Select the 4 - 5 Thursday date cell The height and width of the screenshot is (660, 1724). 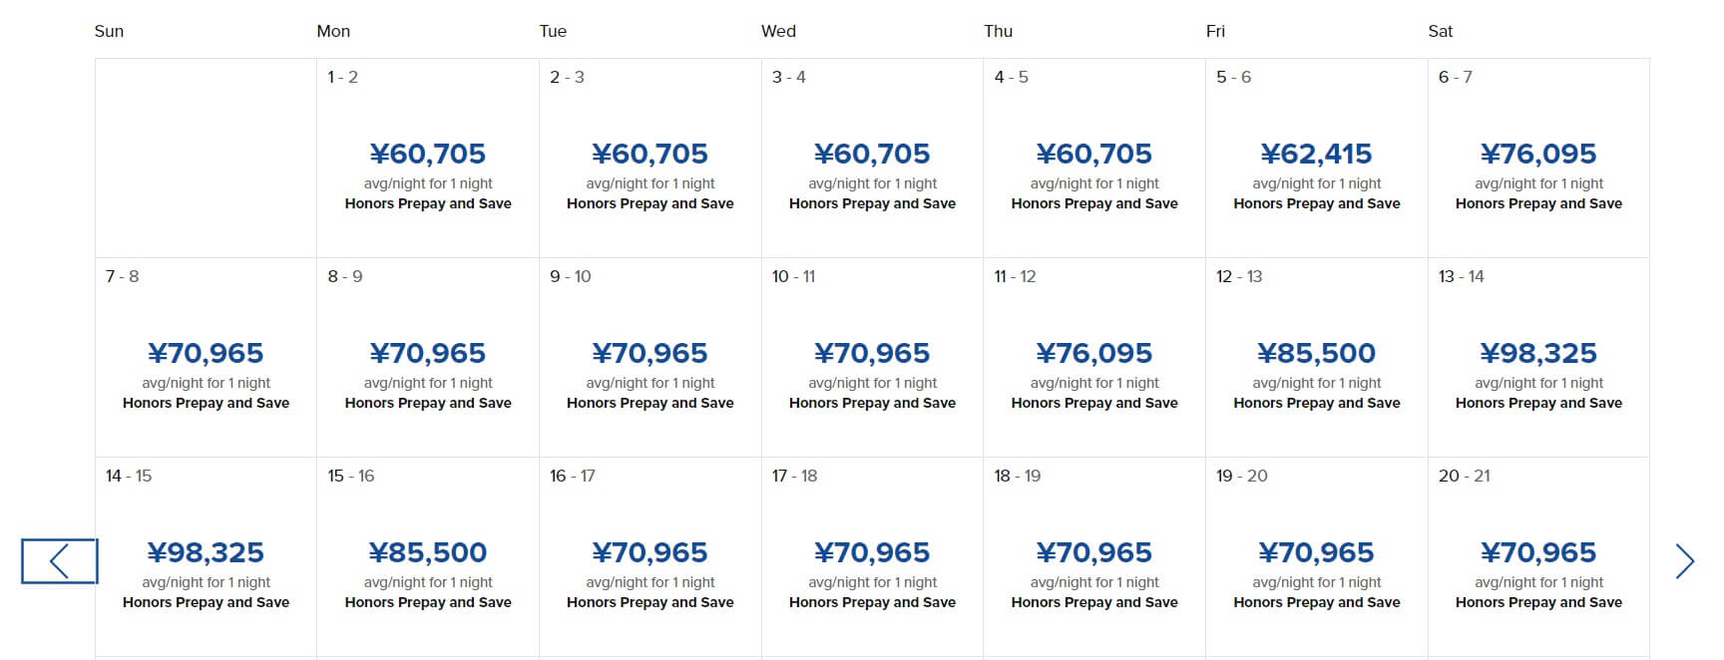coord(1094,158)
